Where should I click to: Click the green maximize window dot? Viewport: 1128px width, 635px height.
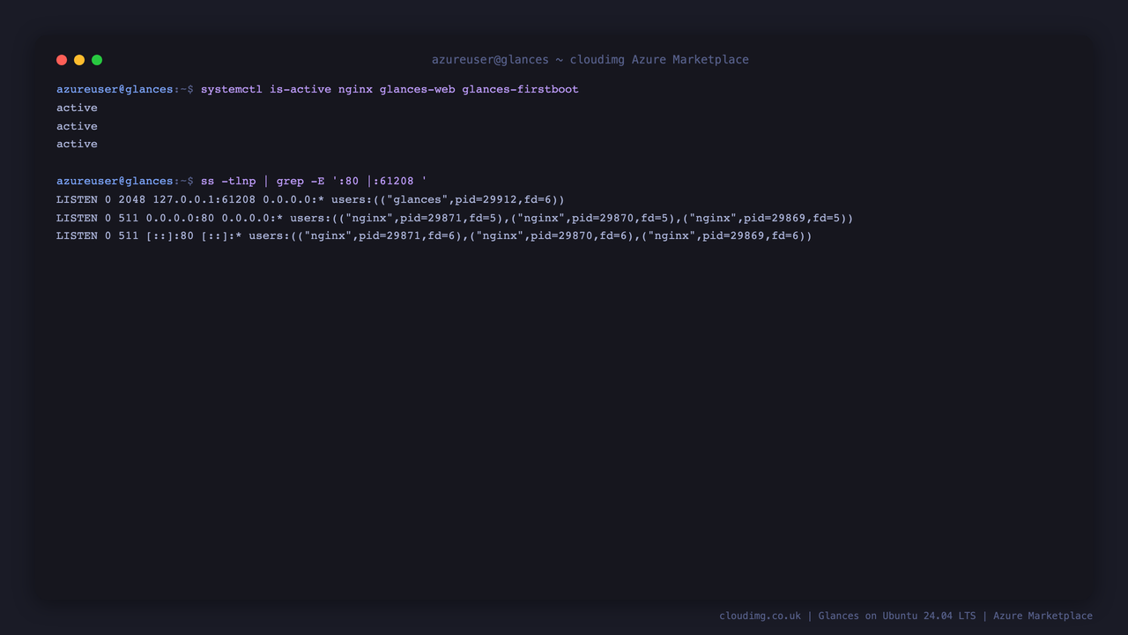(x=97, y=60)
